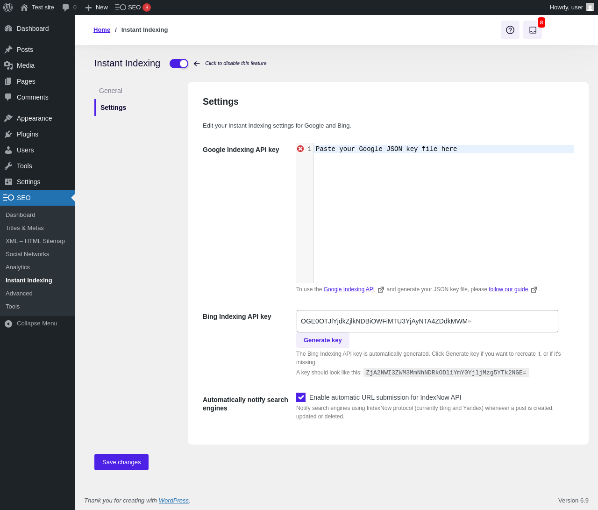Image resolution: width=598 pixels, height=510 pixels.
Task: Open Advanced submenu
Action: (x=37, y=294)
